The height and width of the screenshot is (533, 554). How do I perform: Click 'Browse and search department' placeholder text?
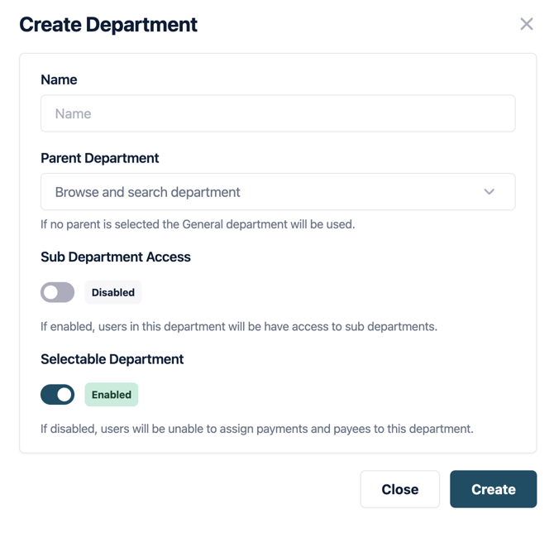pyautogui.click(x=147, y=192)
